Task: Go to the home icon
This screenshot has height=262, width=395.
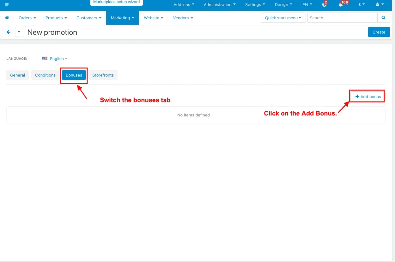Action: pos(7,18)
